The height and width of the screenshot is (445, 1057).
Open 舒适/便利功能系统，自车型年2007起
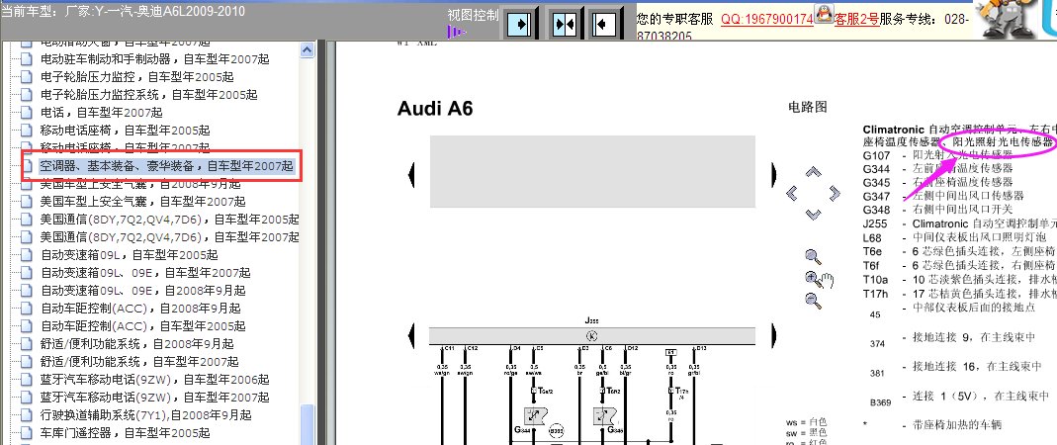(x=139, y=362)
